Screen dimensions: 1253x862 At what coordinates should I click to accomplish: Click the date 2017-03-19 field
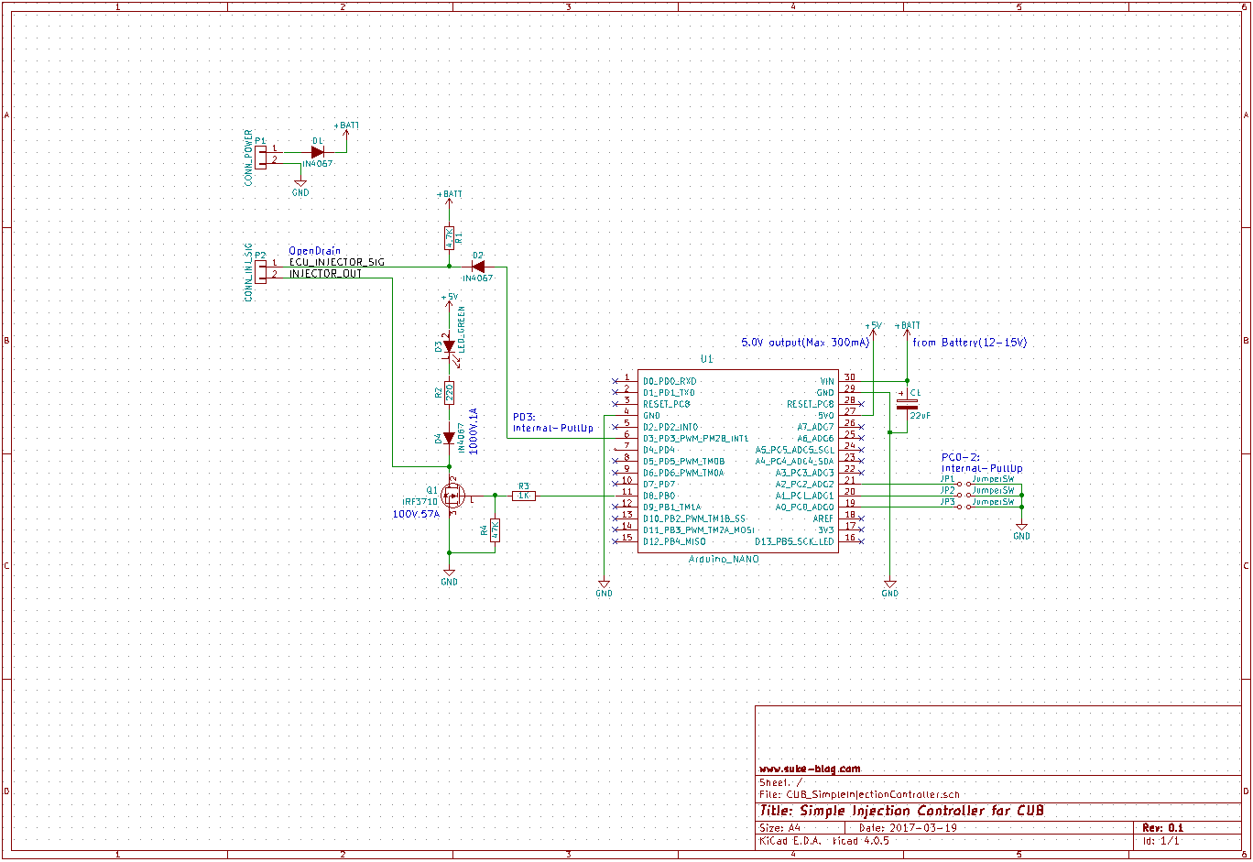coord(908,827)
